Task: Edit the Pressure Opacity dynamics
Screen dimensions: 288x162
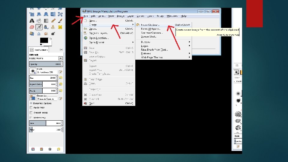Action: tap(60, 99)
